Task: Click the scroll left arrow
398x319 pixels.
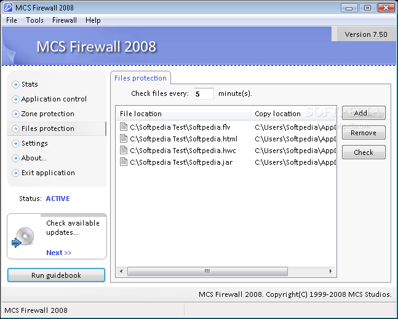Action: tap(121, 271)
